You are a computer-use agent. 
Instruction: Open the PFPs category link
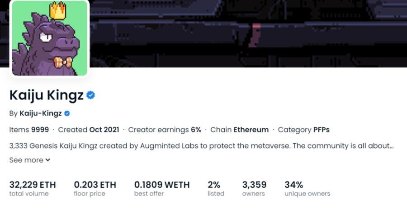tap(321, 130)
